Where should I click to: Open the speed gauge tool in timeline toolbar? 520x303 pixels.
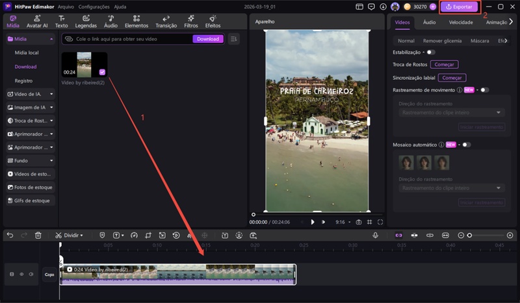134,235
